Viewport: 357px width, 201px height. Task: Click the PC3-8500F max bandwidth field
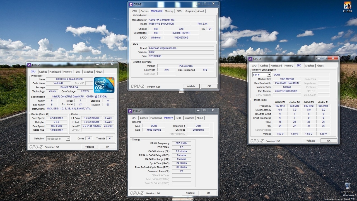[x=287, y=83]
